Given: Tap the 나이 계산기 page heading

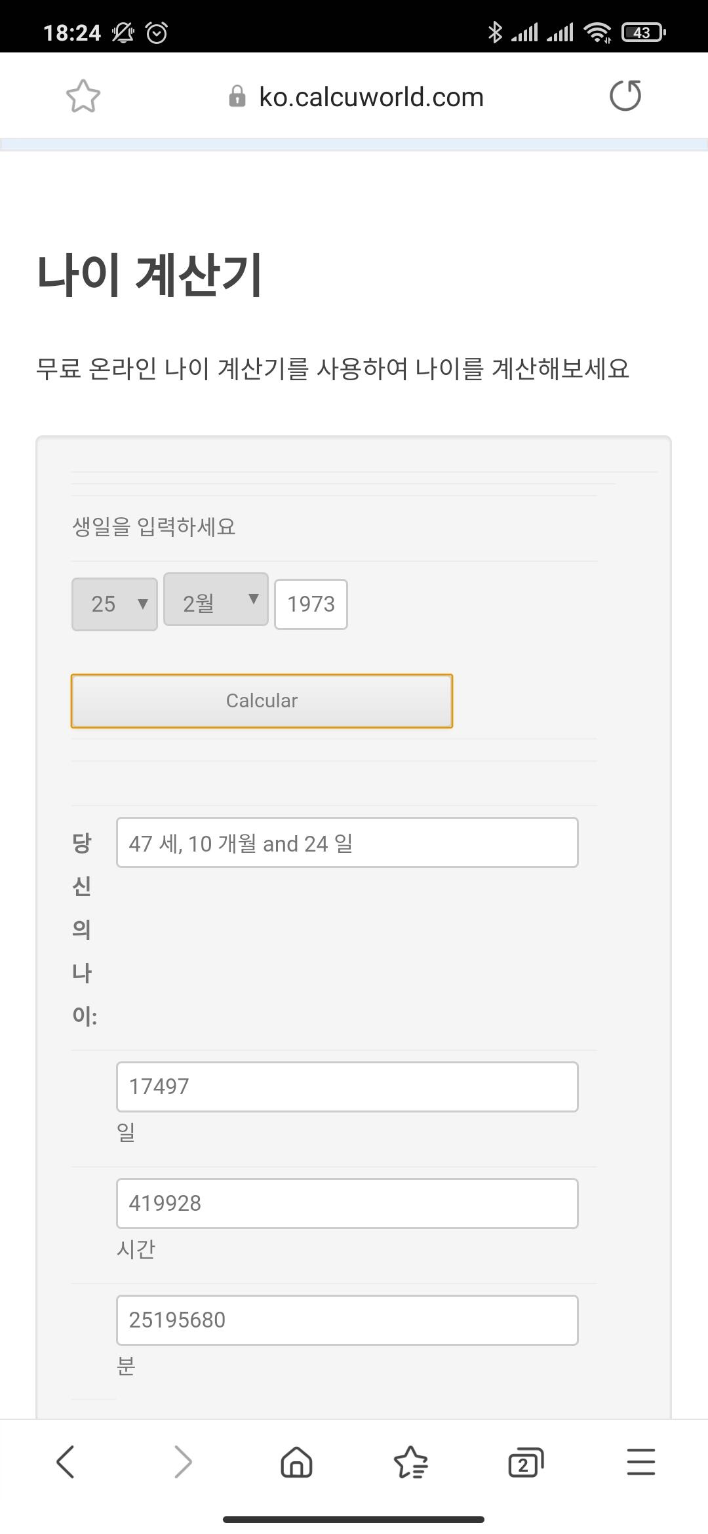Looking at the screenshot, I should coord(149,274).
